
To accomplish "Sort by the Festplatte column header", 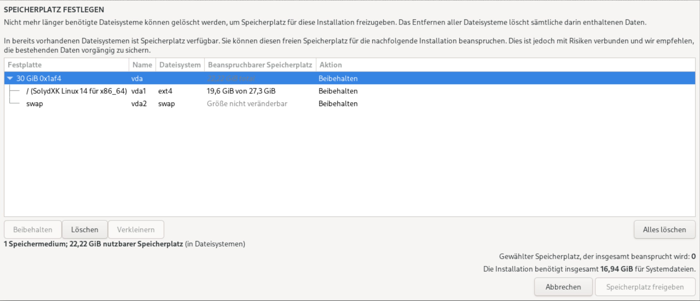I will pos(24,65).
